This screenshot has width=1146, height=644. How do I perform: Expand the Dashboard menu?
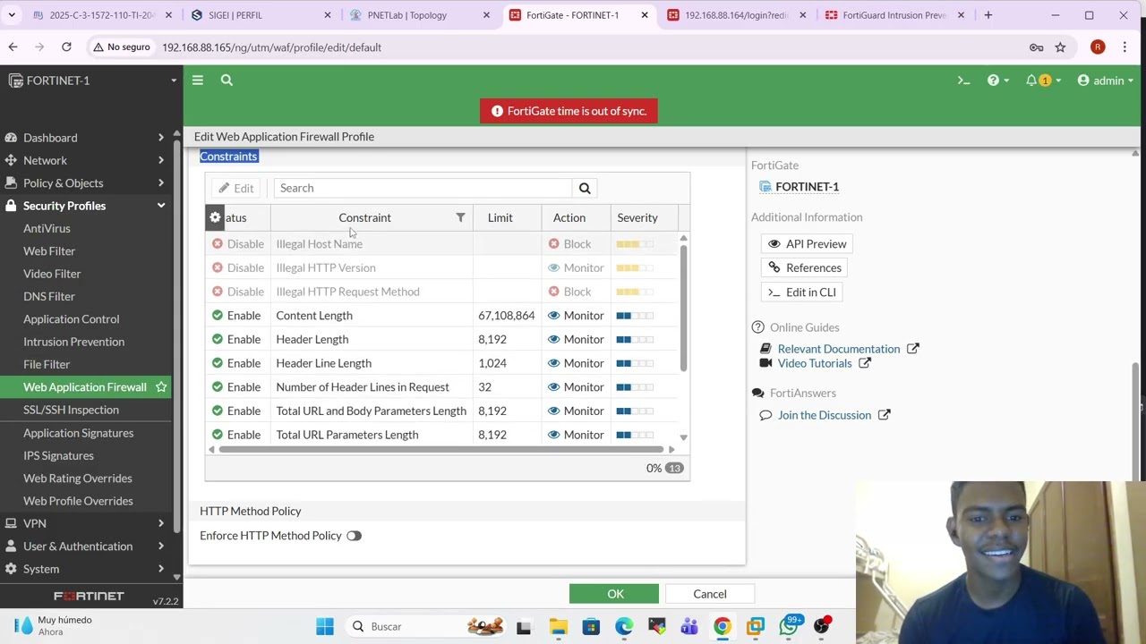point(85,138)
